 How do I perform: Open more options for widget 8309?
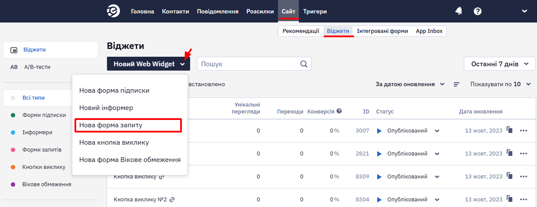pos(524,177)
